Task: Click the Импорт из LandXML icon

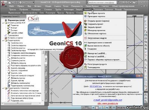Action: 85,53
